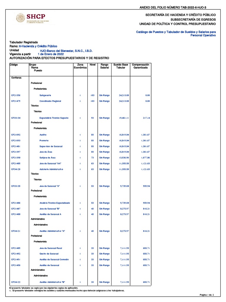The width and height of the screenshot is (226, 302).
Task: Click 'Auxiliar Administrativo "B"' job title
Action: click(52, 282)
